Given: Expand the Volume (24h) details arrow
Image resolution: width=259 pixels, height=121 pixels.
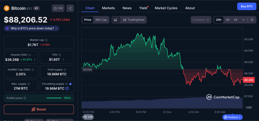Looking at the screenshot, I should (35, 60).
